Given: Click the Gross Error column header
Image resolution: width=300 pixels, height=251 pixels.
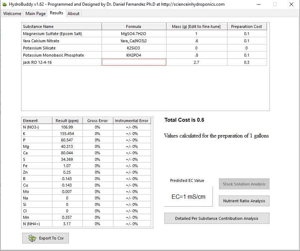Looking at the screenshot, I should 98,120.
